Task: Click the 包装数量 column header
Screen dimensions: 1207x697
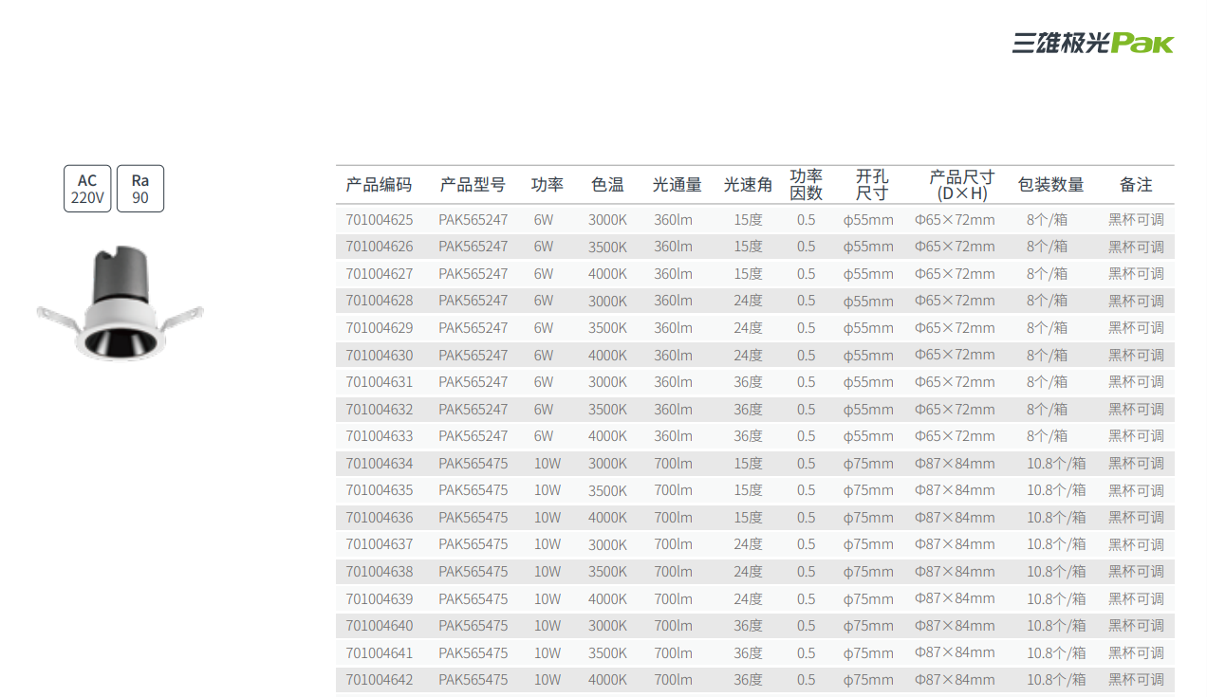Action: [1050, 185]
